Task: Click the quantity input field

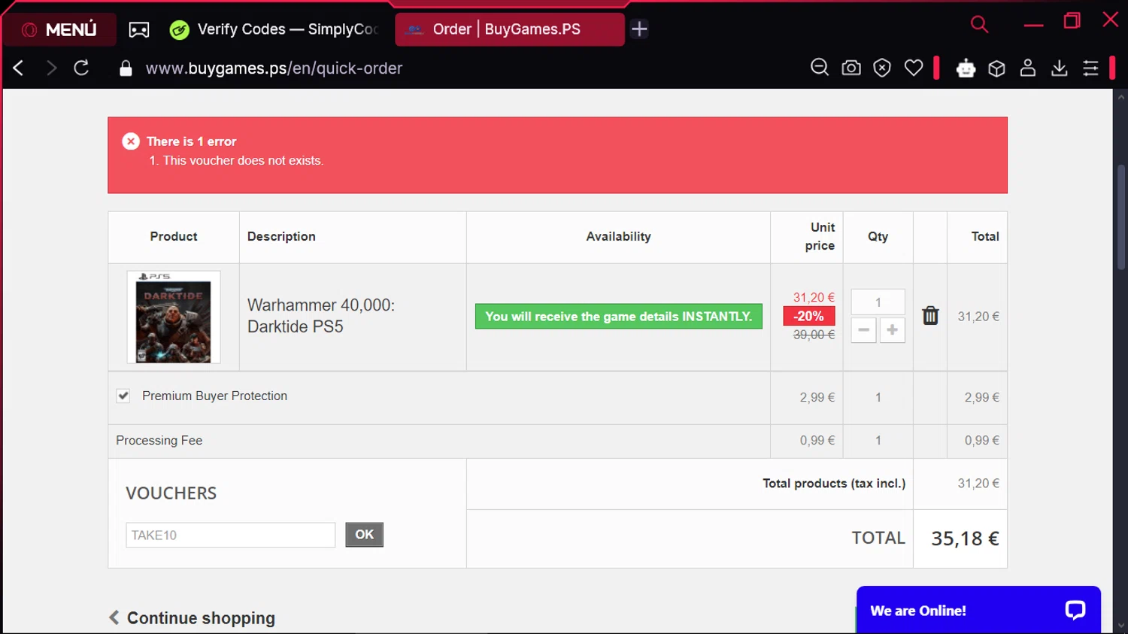Action: pyautogui.click(x=878, y=302)
